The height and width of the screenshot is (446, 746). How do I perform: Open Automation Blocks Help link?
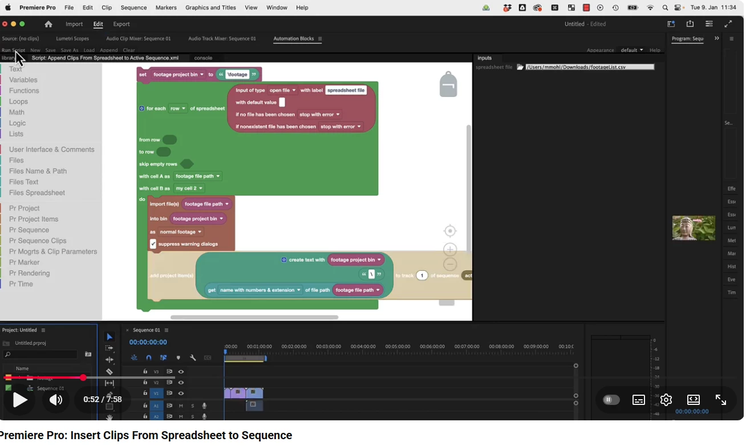[655, 50]
